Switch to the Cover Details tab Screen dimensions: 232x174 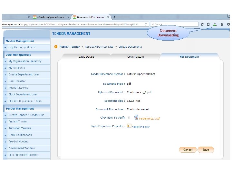(x=136, y=57)
